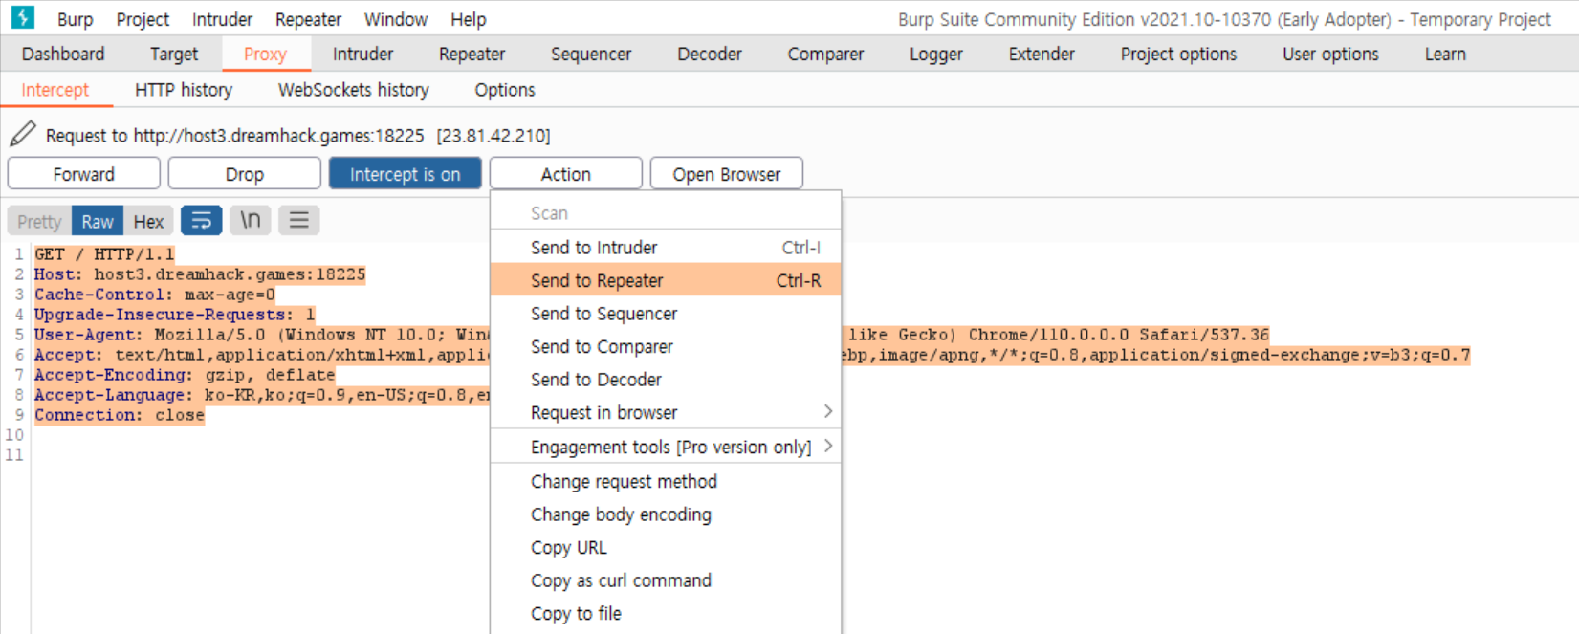This screenshot has height=634, width=1579.
Task: Choose Send to Intruder
Action: coord(666,248)
